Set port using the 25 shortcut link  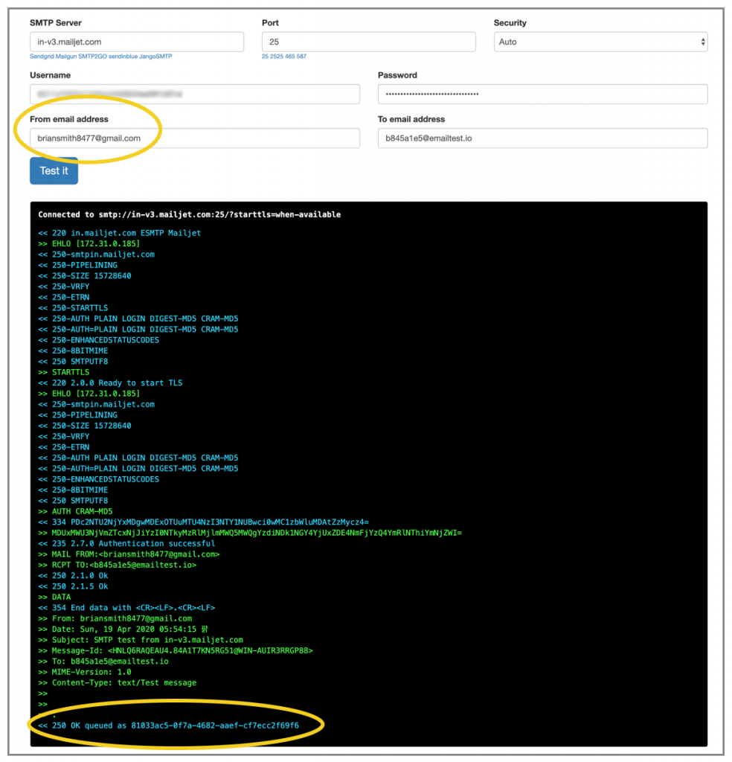264,57
